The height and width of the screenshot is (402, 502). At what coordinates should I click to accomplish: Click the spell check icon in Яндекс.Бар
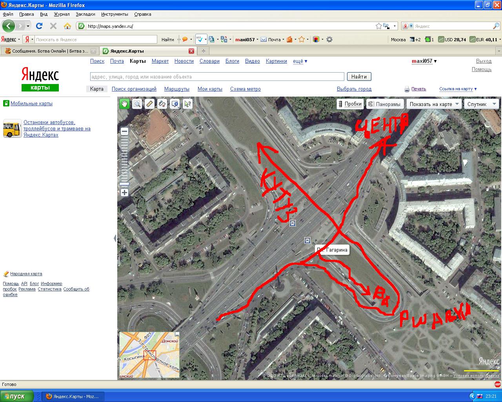199,39
